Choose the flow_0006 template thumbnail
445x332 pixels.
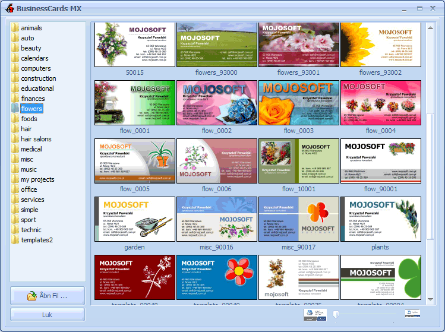217,161
